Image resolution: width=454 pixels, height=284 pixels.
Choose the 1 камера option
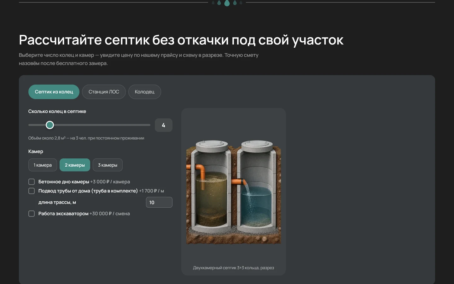click(x=43, y=165)
